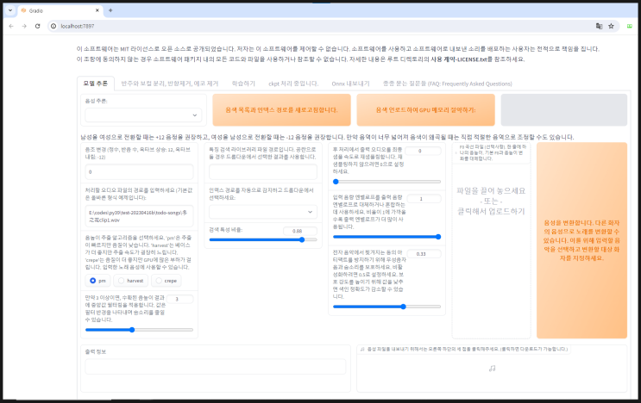
Task: Open the 학습하기 training tab
Action: [243, 84]
